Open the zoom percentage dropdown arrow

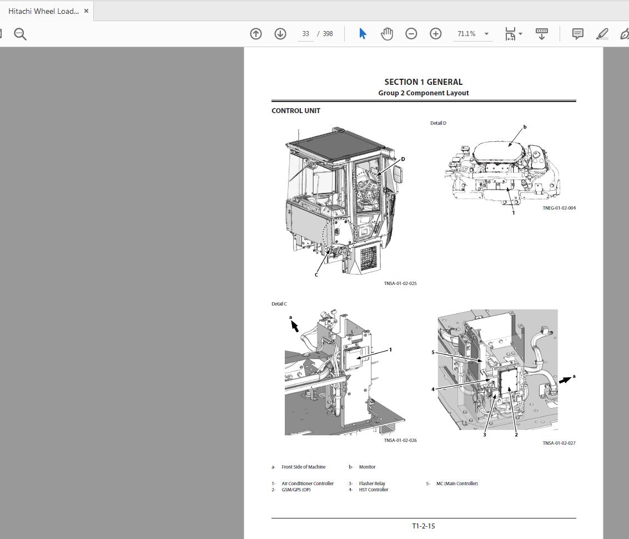click(x=487, y=34)
